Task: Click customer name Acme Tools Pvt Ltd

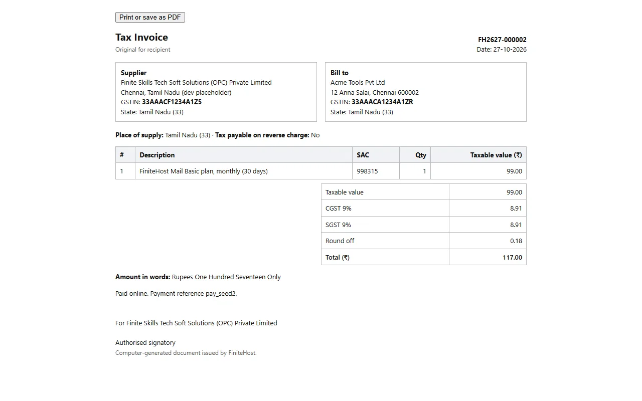Action: [358, 82]
